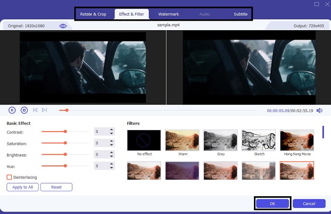Click the Output: 720x405 label
The height and width of the screenshot is (214, 331).
tap(309, 26)
